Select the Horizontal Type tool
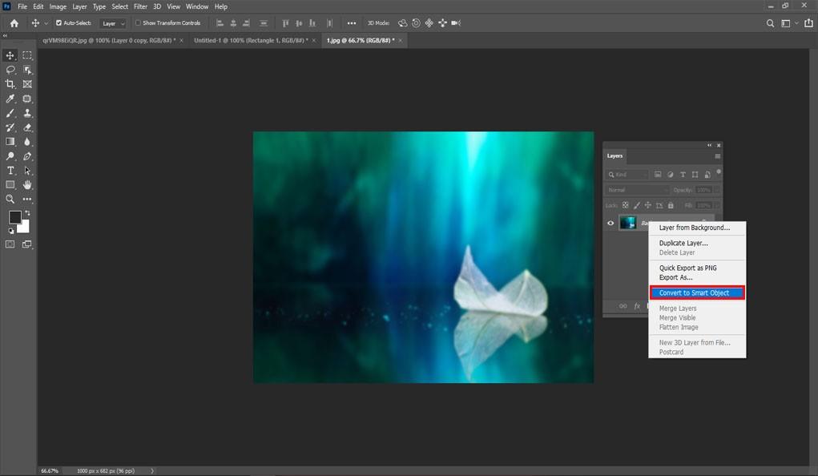This screenshot has height=476, width=818. pyautogui.click(x=10, y=171)
